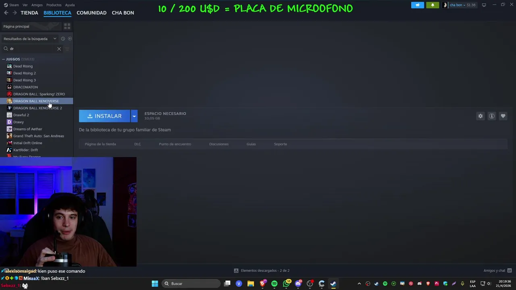Viewport: 516px width, 290px height.
Task: Open the Windows Start menu
Action: click(x=155, y=284)
